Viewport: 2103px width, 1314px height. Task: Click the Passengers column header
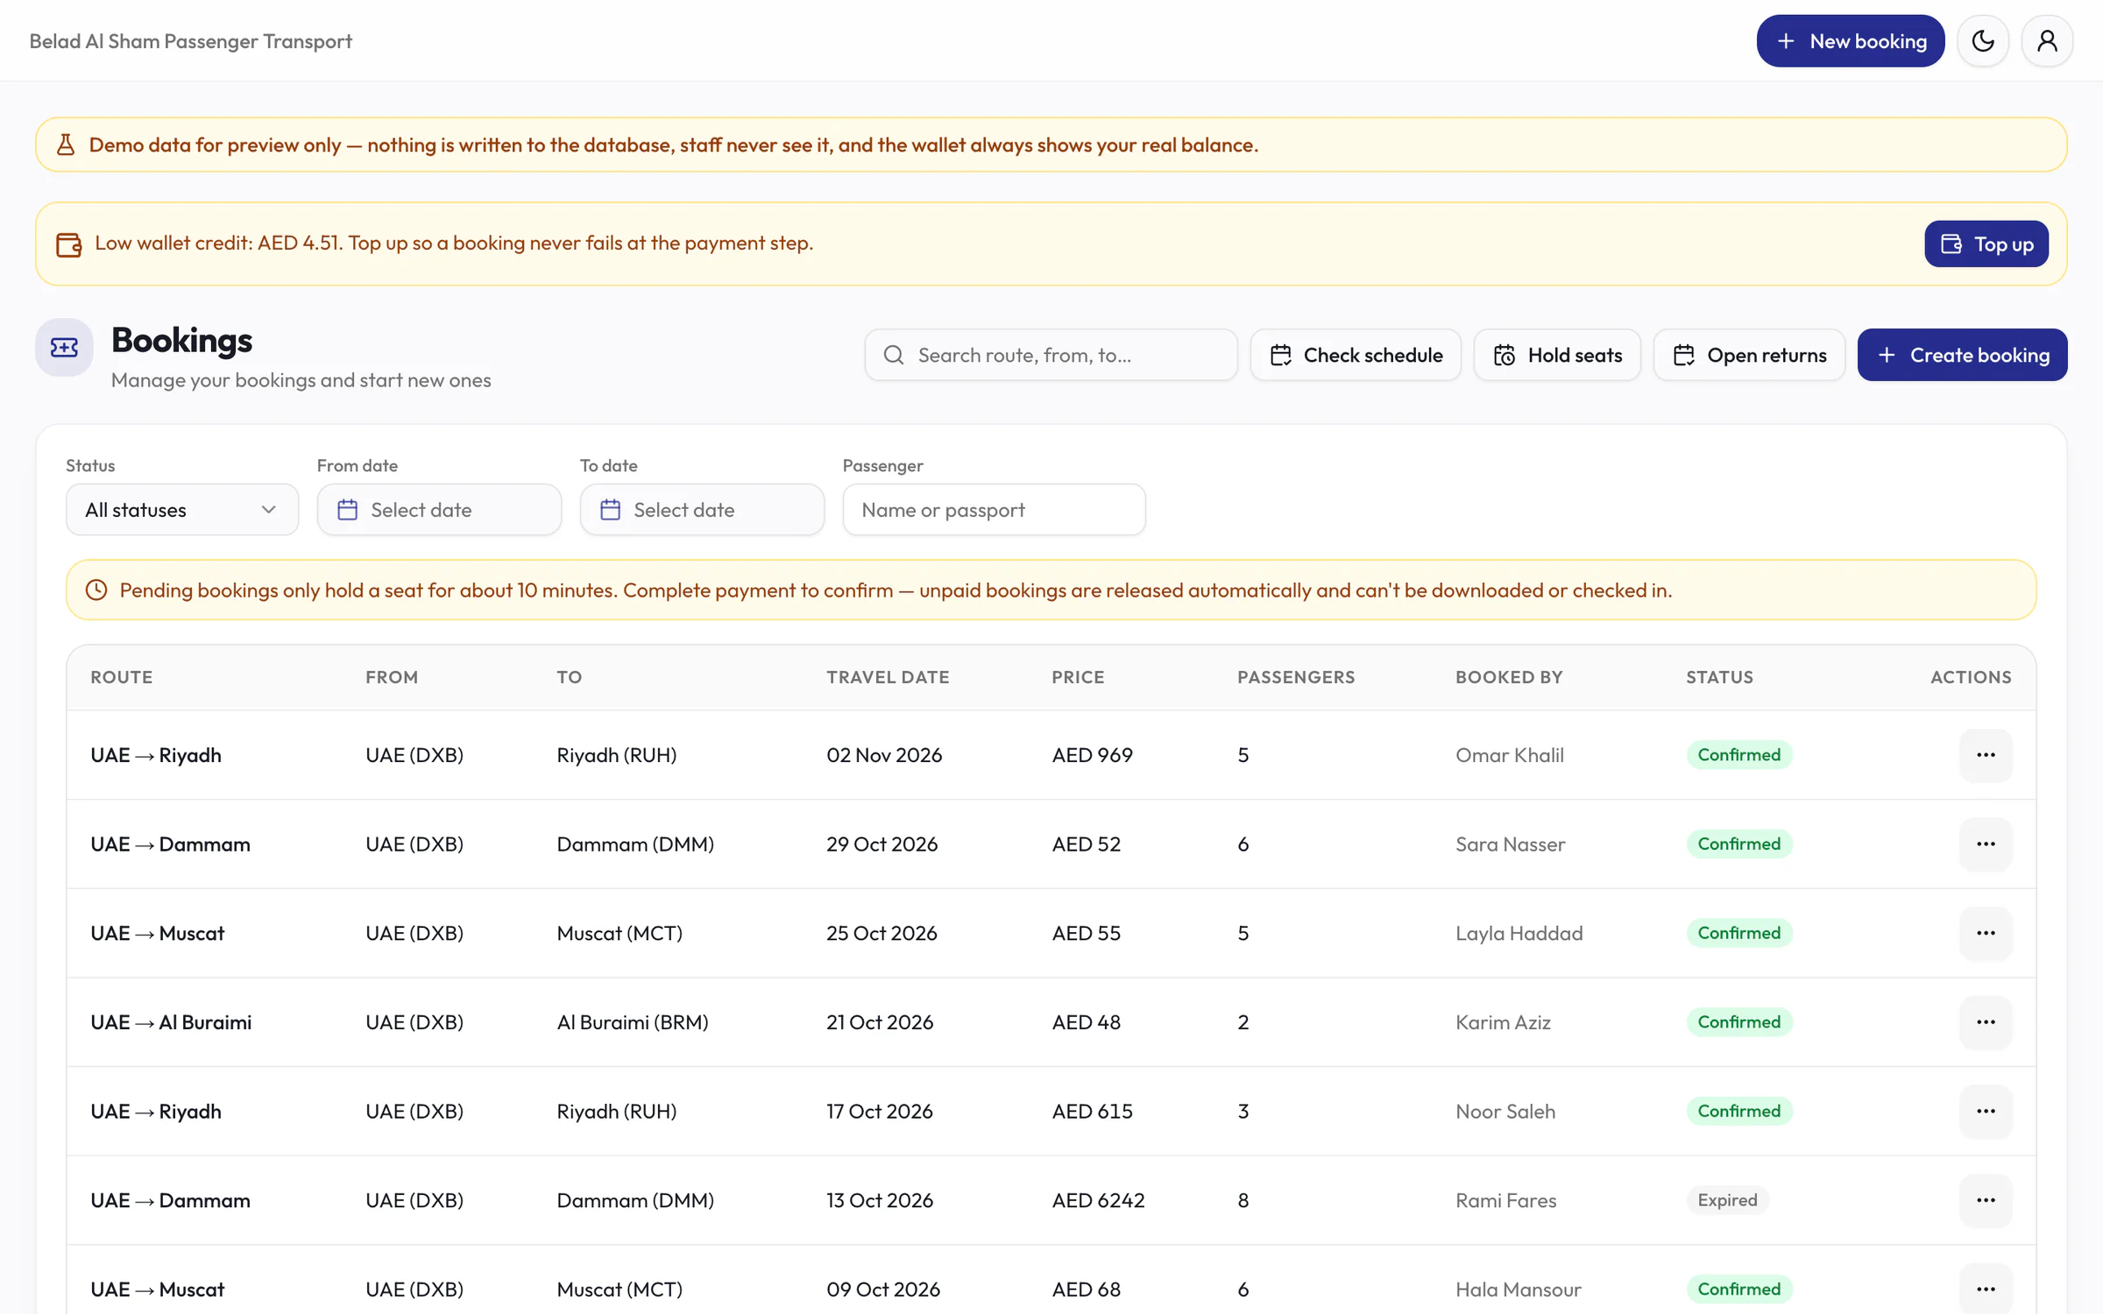(x=1296, y=677)
